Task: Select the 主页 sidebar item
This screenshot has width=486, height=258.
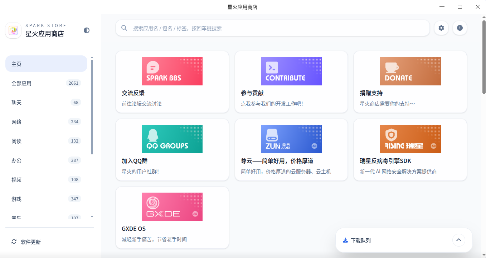Action: point(46,64)
